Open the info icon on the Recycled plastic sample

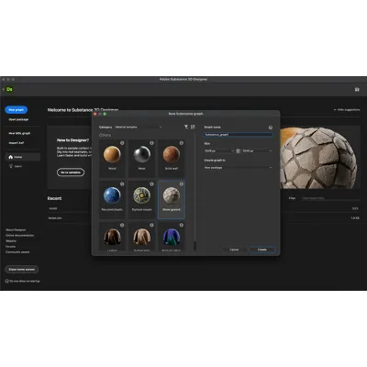point(122,183)
